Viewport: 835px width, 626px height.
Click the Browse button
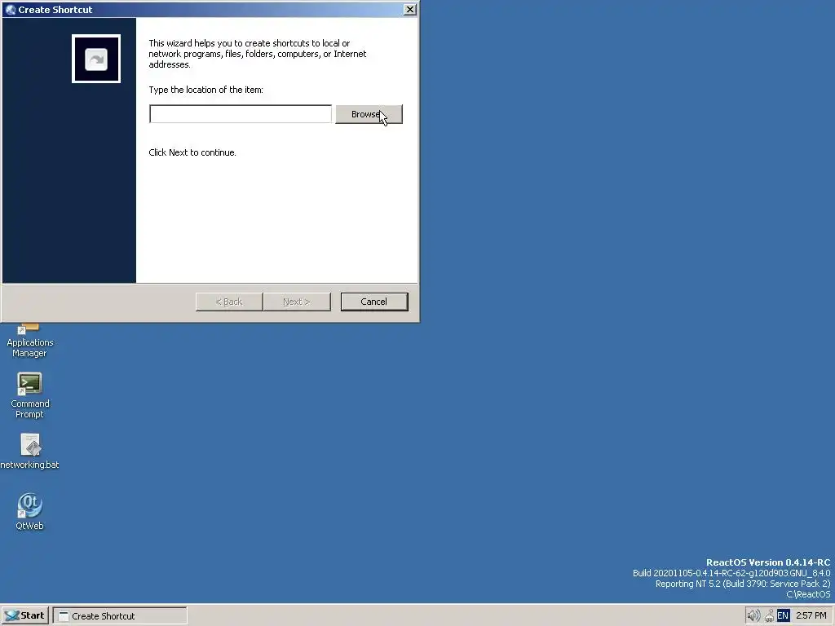click(x=369, y=114)
